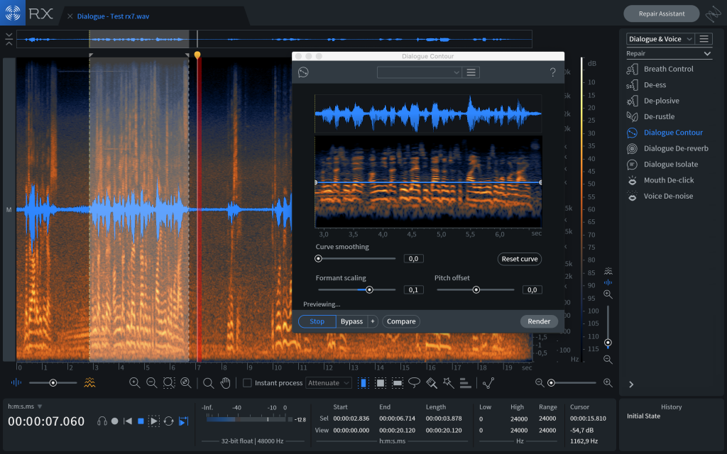Toggle Bypass in Dialogue Contour
727x454 pixels.
351,321
